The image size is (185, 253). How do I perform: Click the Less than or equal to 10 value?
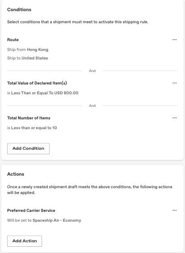[x=34, y=128]
